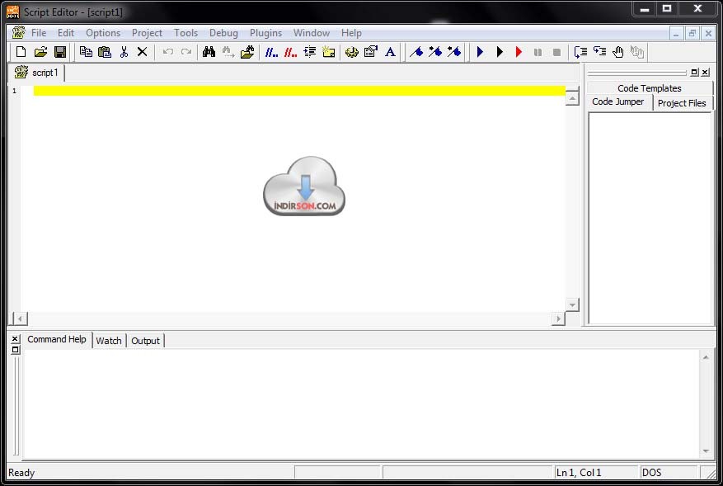The image size is (723, 486).
Task: Click the Command Help pane's scroll down arrow
Action: pyautogui.click(x=706, y=451)
